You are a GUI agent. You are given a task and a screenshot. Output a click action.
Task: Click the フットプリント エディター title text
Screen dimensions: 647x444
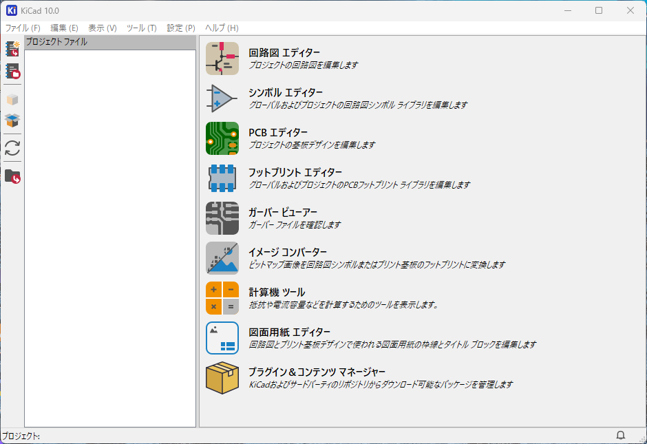click(x=295, y=173)
